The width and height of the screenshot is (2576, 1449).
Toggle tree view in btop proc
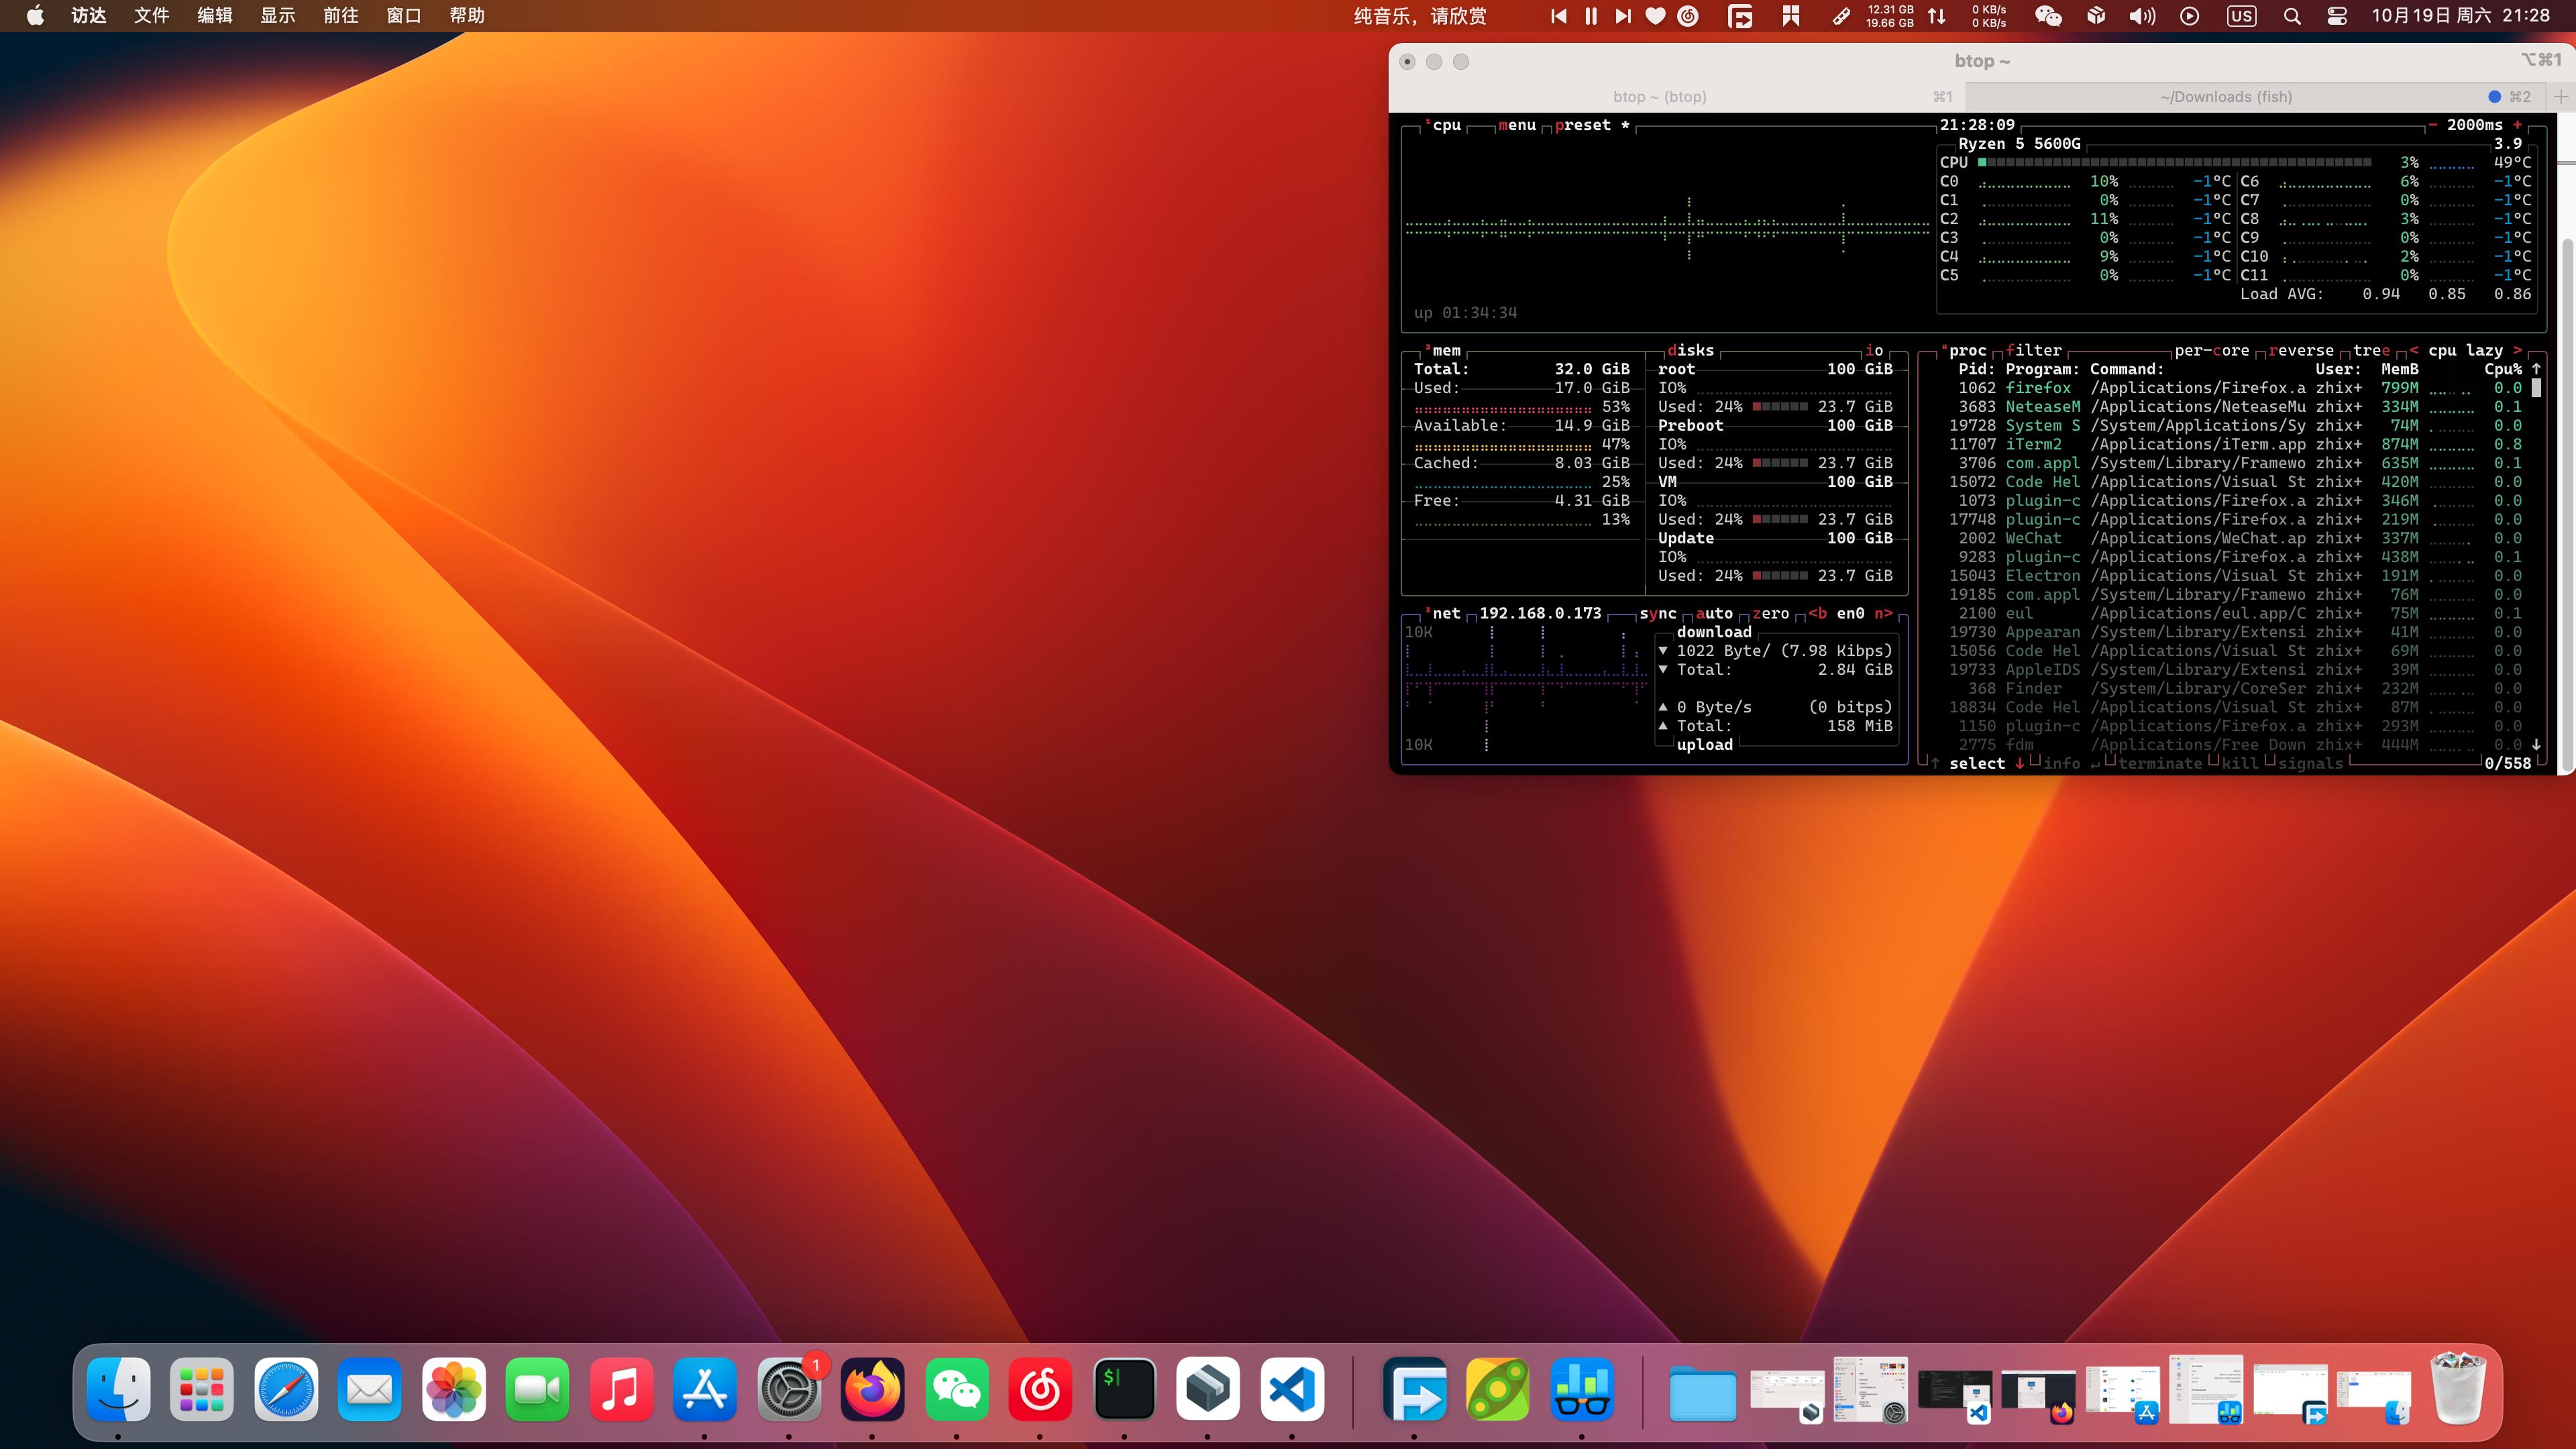click(x=2371, y=350)
